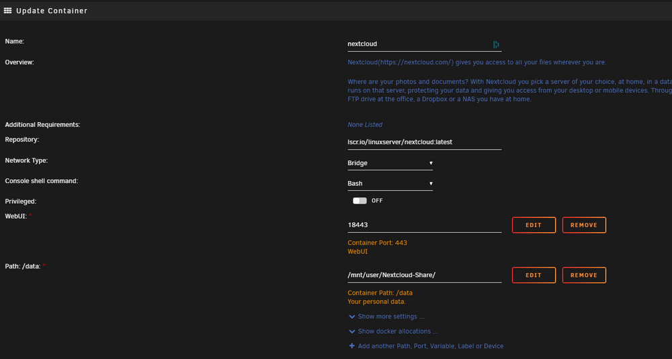Click REMOVE button for WebUI port
Screen dimensions: 672x359
coord(584,225)
